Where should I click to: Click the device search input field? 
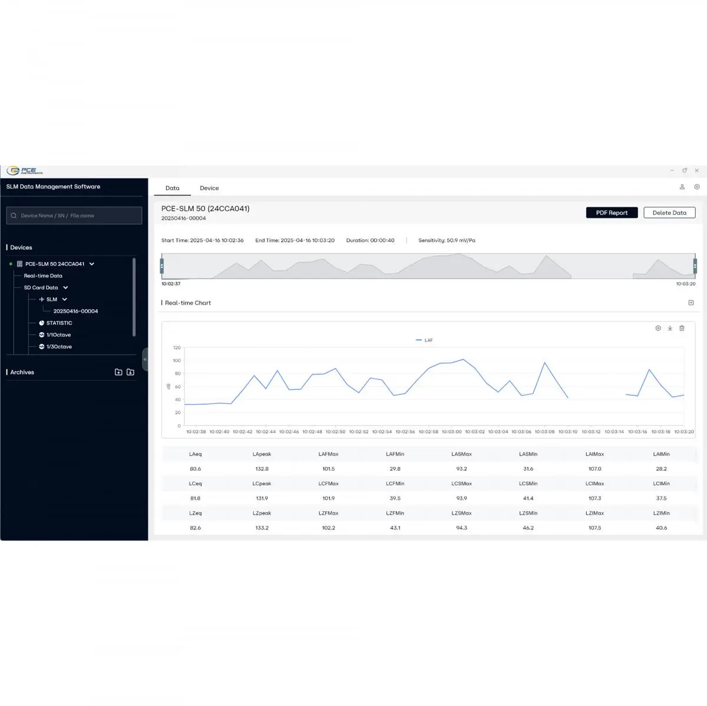(x=74, y=216)
